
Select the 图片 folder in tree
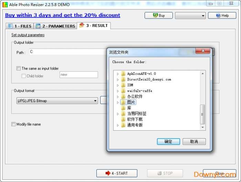(131, 102)
